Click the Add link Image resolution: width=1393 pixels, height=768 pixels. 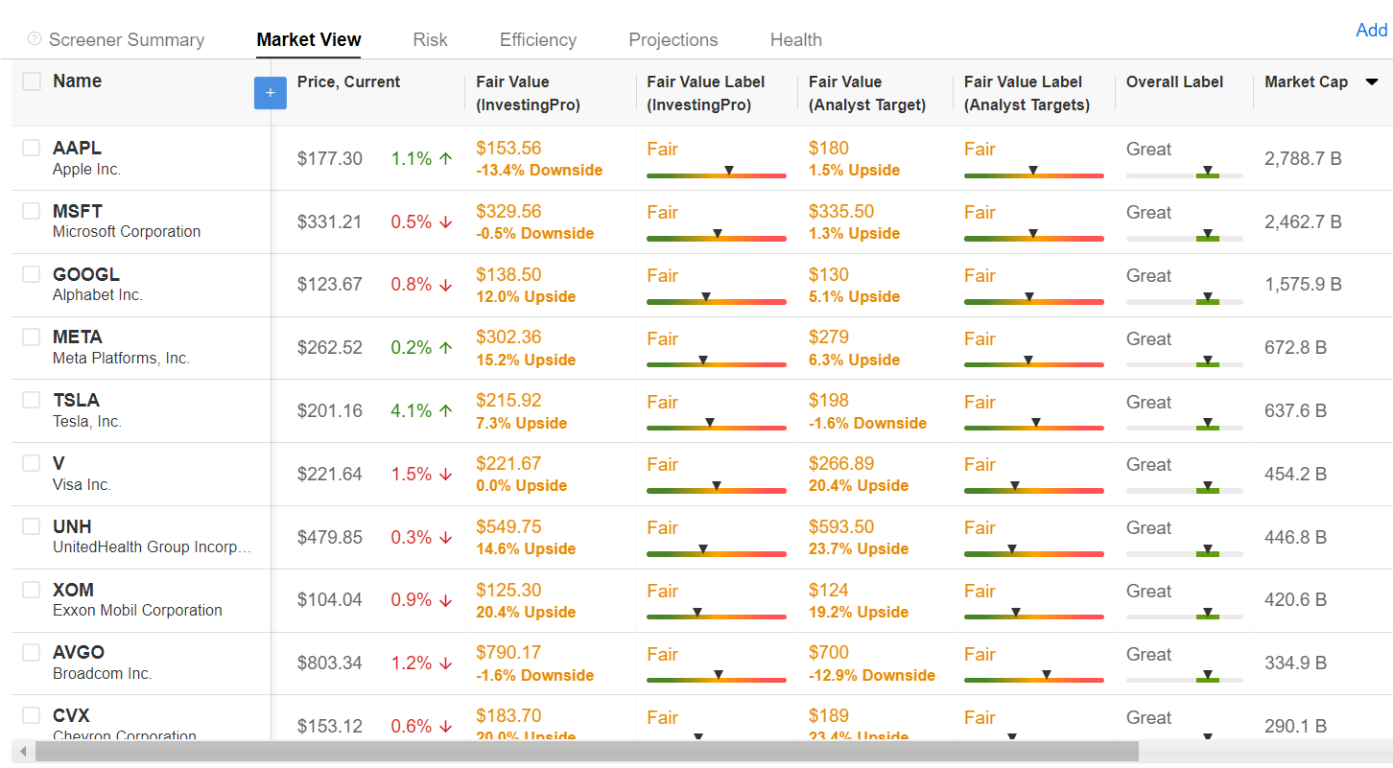[1371, 31]
